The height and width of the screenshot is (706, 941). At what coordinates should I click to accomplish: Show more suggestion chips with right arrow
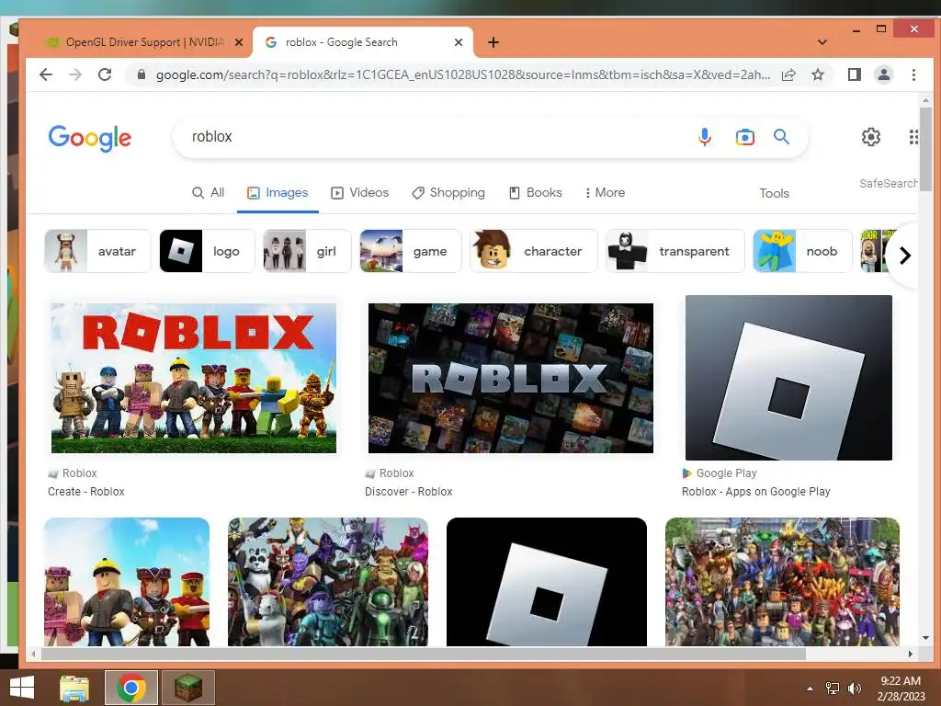(x=904, y=256)
